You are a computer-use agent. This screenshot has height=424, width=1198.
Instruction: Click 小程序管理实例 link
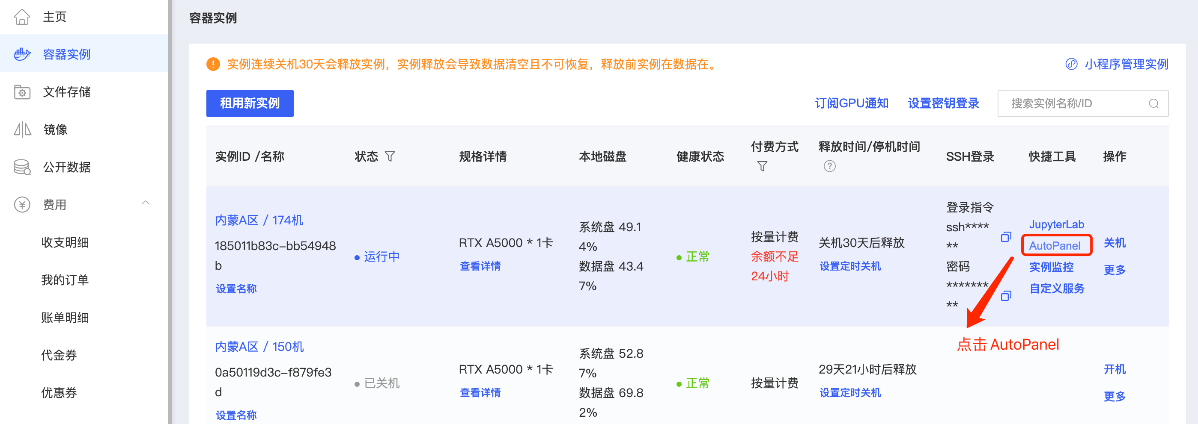coord(1126,64)
